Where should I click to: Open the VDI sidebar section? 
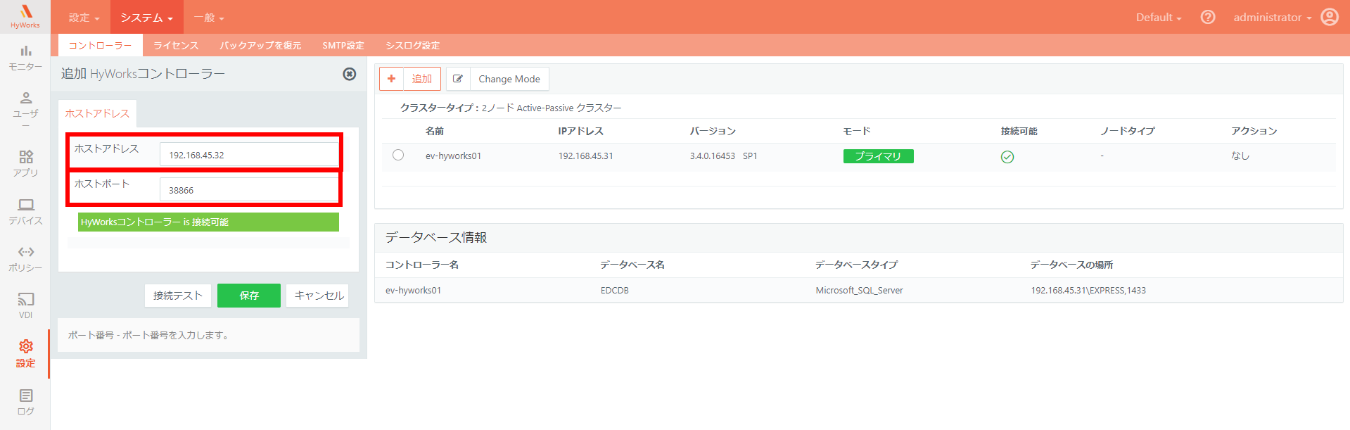[x=25, y=305]
